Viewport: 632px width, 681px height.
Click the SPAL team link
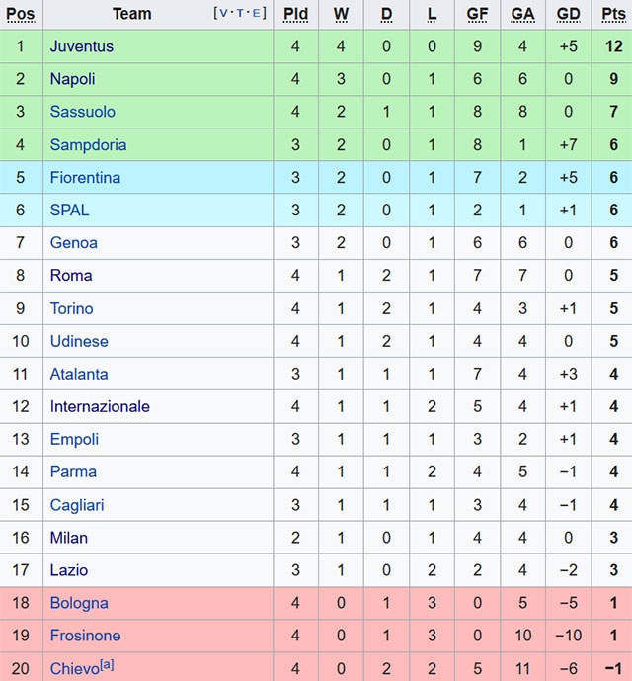pos(70,210)
